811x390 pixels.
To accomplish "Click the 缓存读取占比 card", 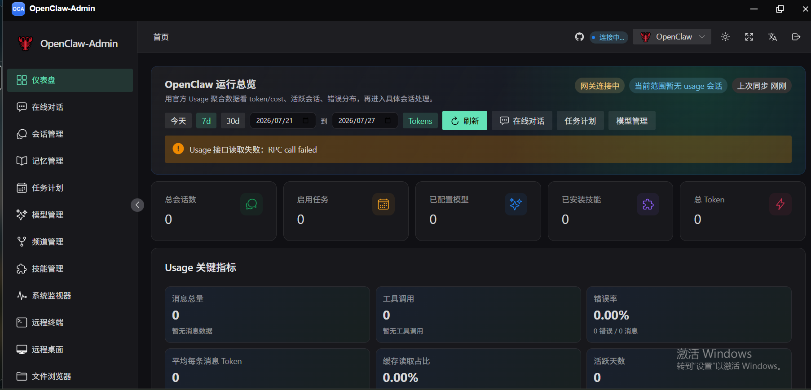I will click(x=478, y=368).
